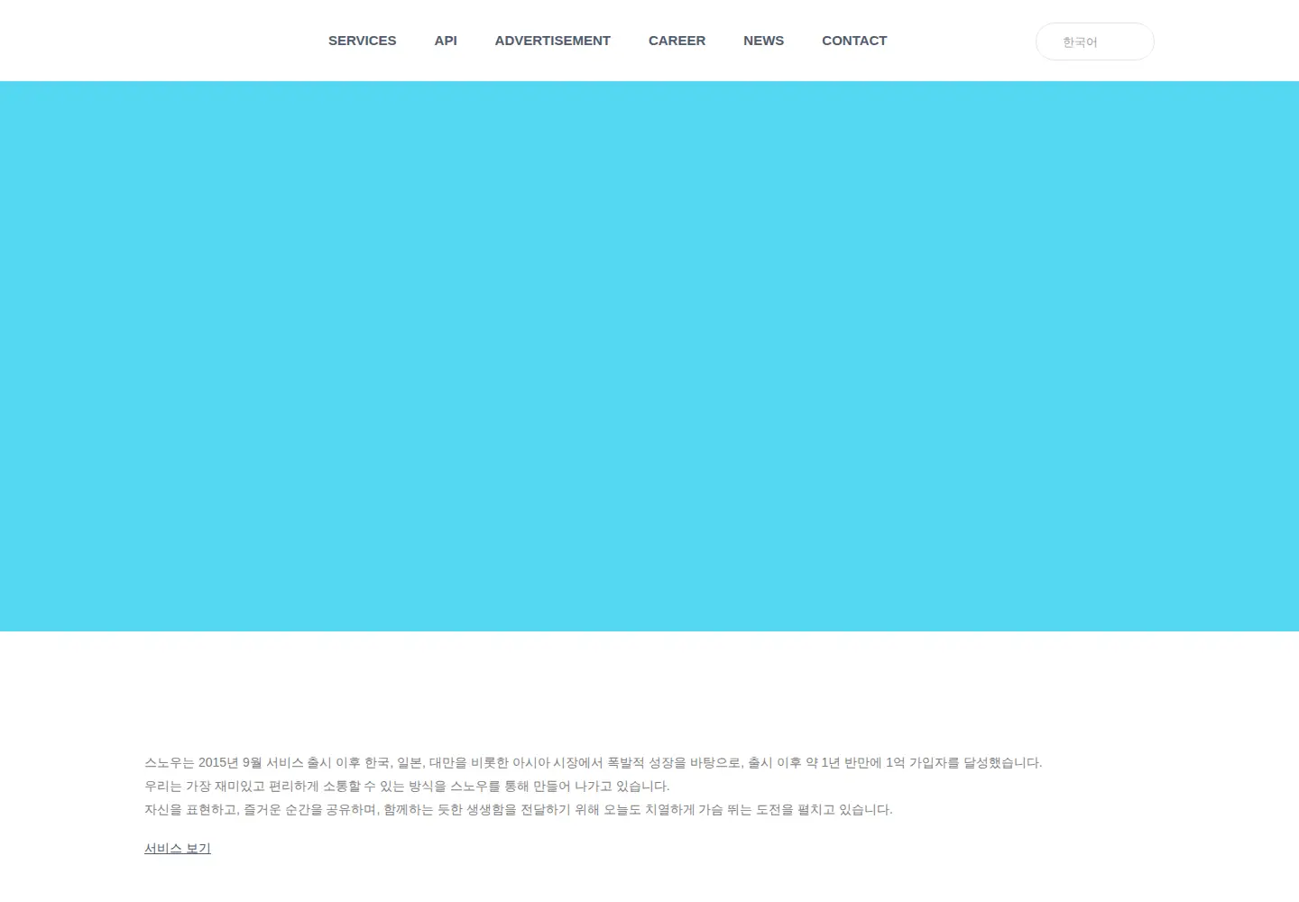Go to the CONTACT page
Image resolution: width=1299 pixels, height=902 pixels.
[x=854, y=41]
